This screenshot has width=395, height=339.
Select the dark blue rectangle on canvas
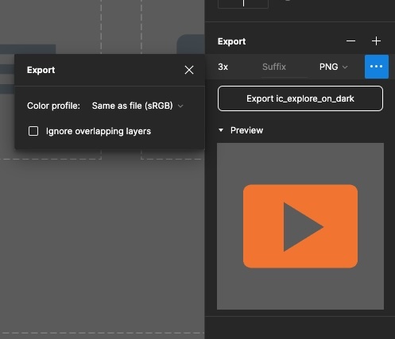click(28, 49)
